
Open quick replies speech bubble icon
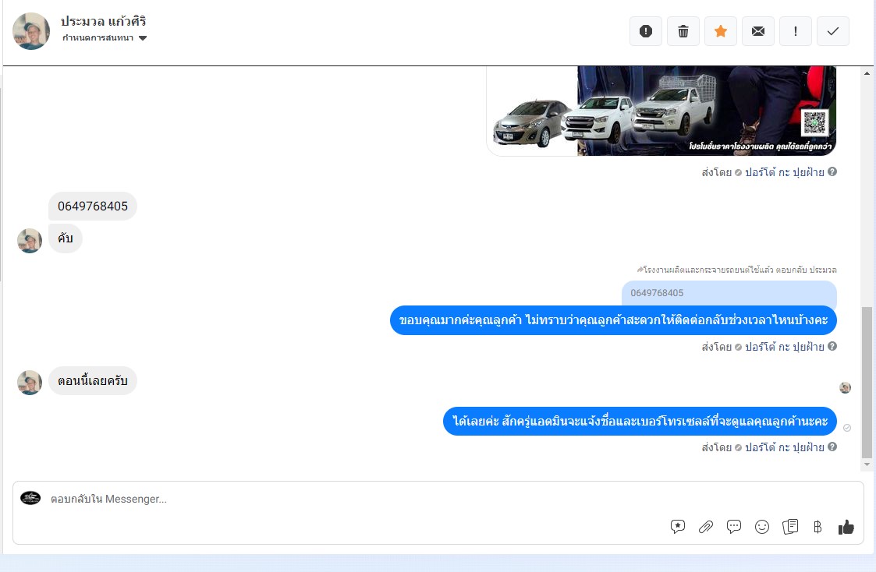click(734, 527)
